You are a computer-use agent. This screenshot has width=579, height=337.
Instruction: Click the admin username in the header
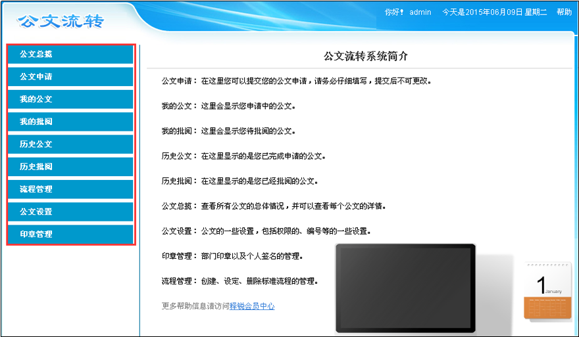tap(420, 12)
